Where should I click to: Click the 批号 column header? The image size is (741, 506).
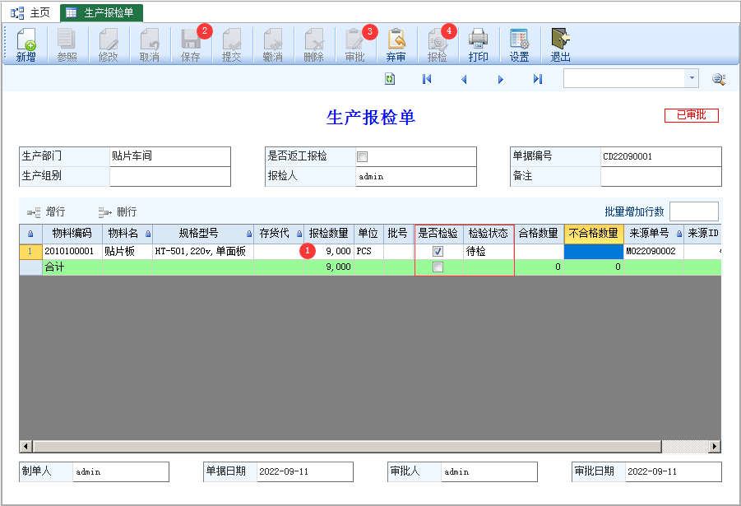click(398, 234)
